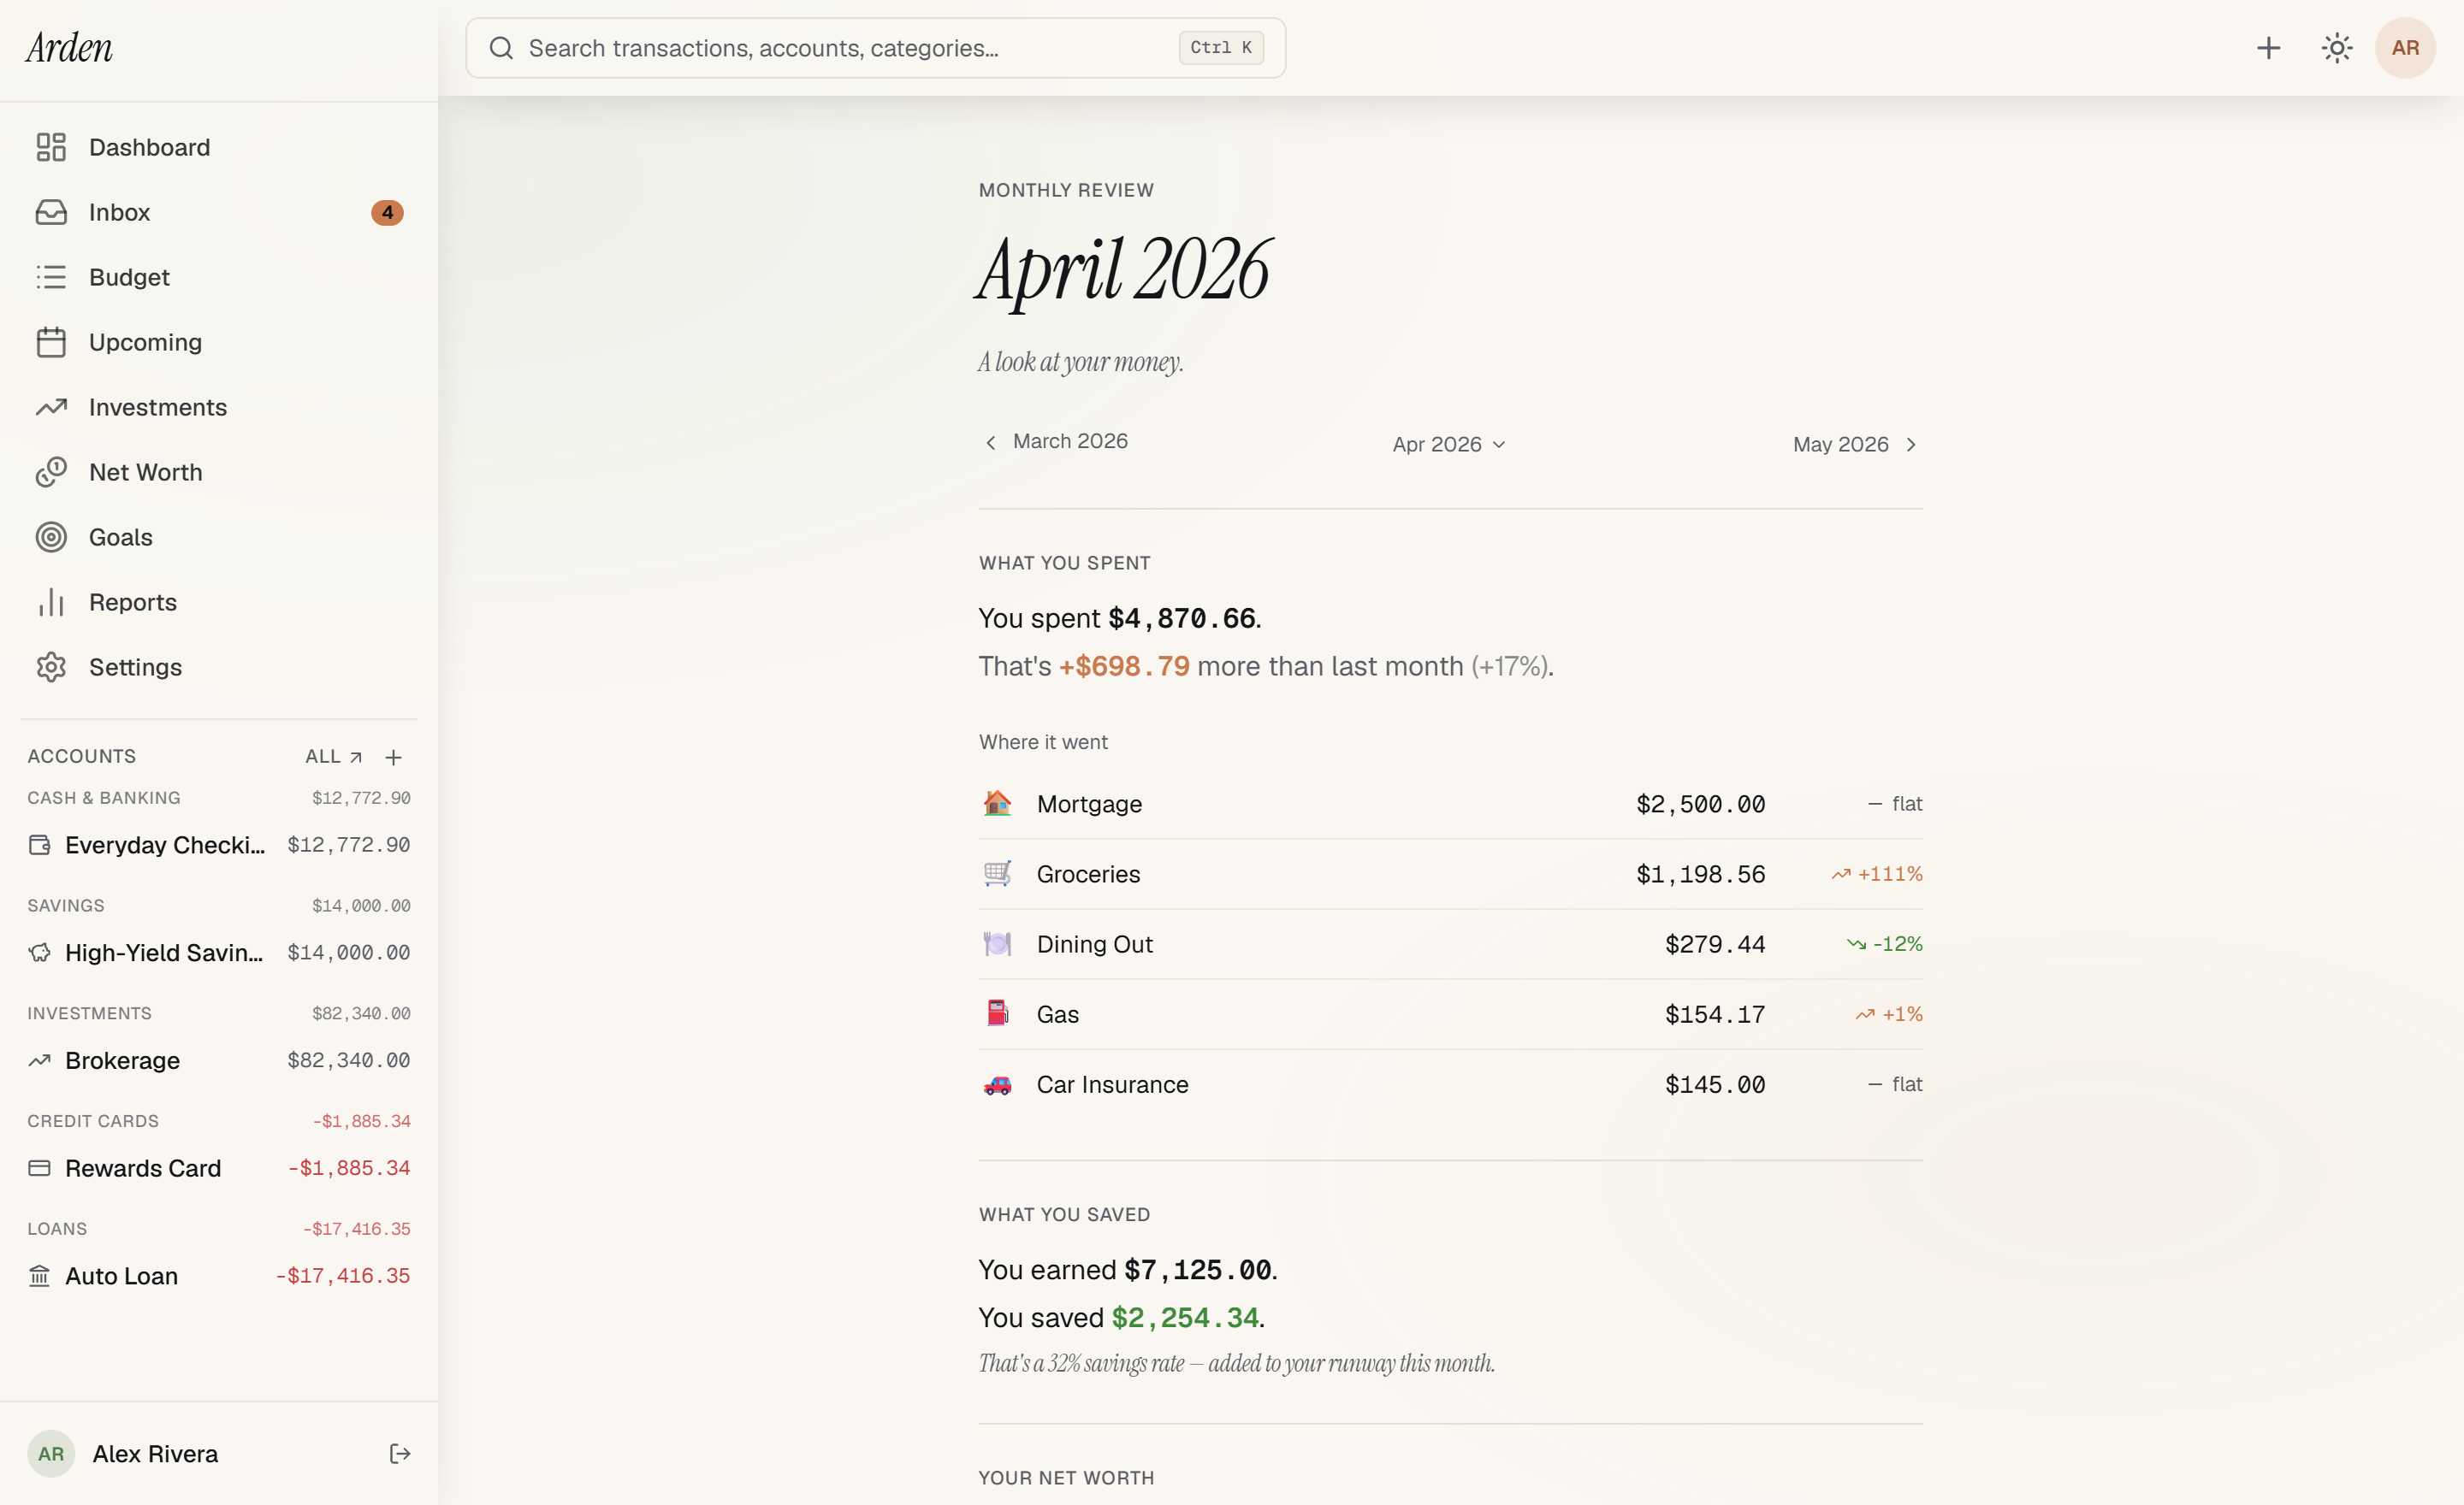The height and width of the screenshot is (1505, 2464).
Task: Open the Dashboard menu item
Action: pos(218,147)
